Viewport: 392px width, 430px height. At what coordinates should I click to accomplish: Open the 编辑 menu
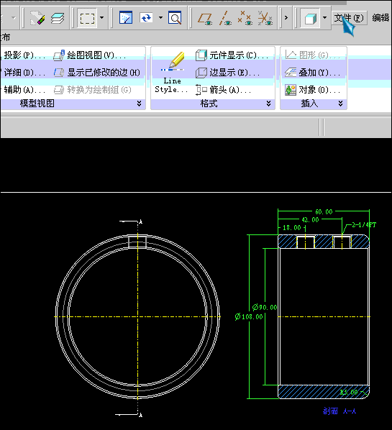click(x=380, y=18)
